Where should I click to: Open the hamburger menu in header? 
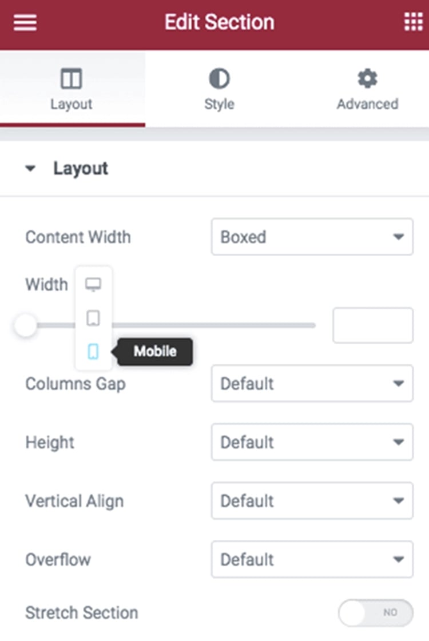[x=25, y=22]
